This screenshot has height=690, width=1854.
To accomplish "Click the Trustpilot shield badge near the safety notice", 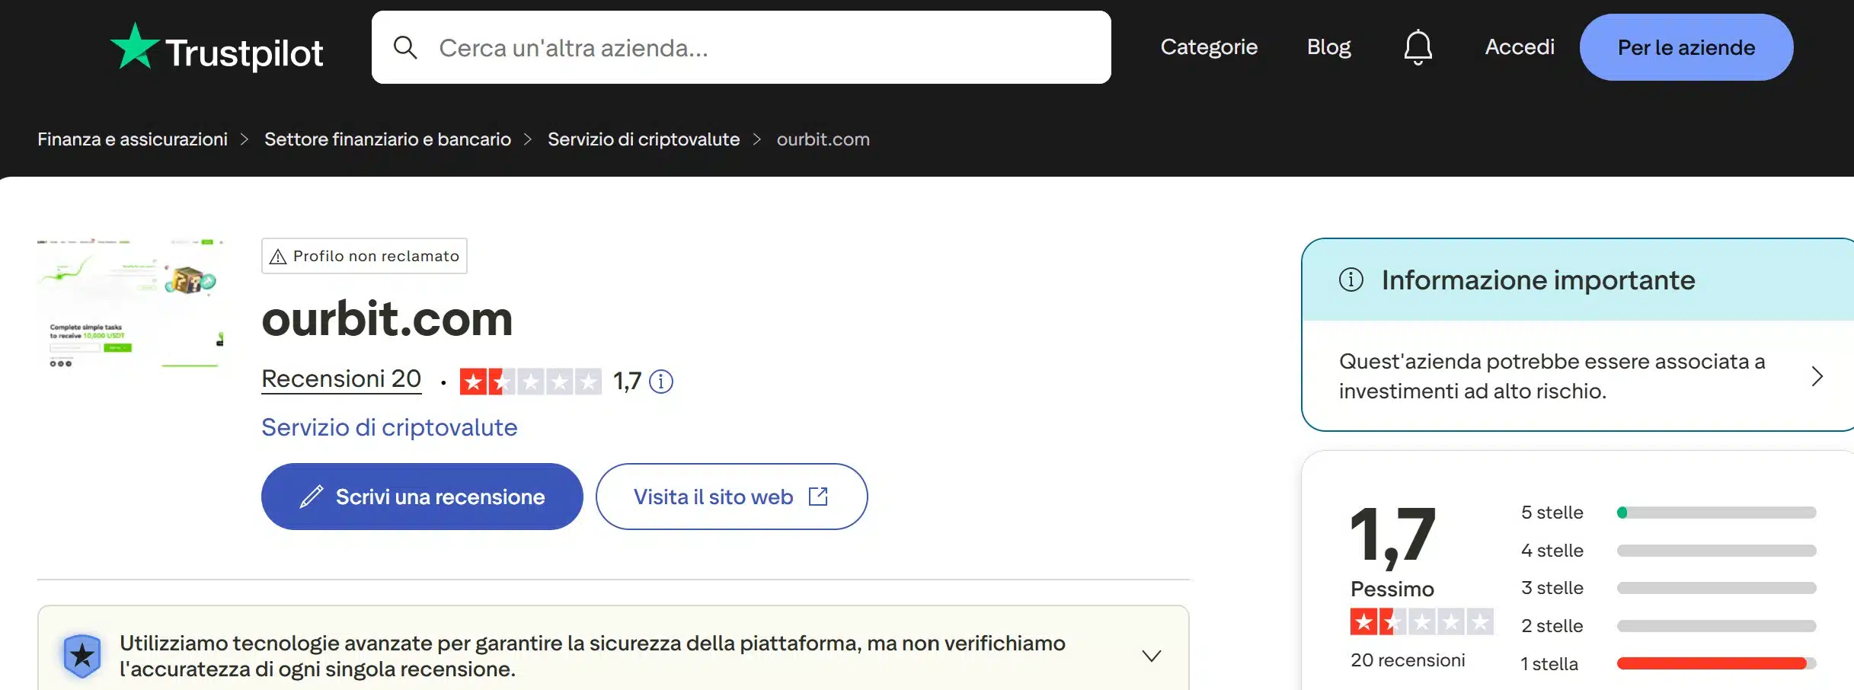I will [82, 653].
